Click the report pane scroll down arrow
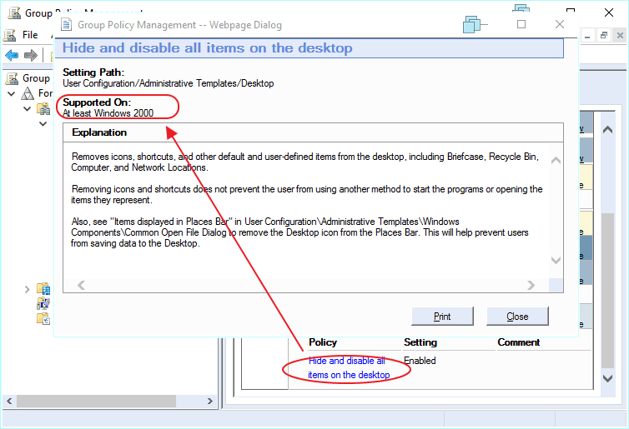The width and height of the screenshot is (629, 429). [x=608, y=378]
